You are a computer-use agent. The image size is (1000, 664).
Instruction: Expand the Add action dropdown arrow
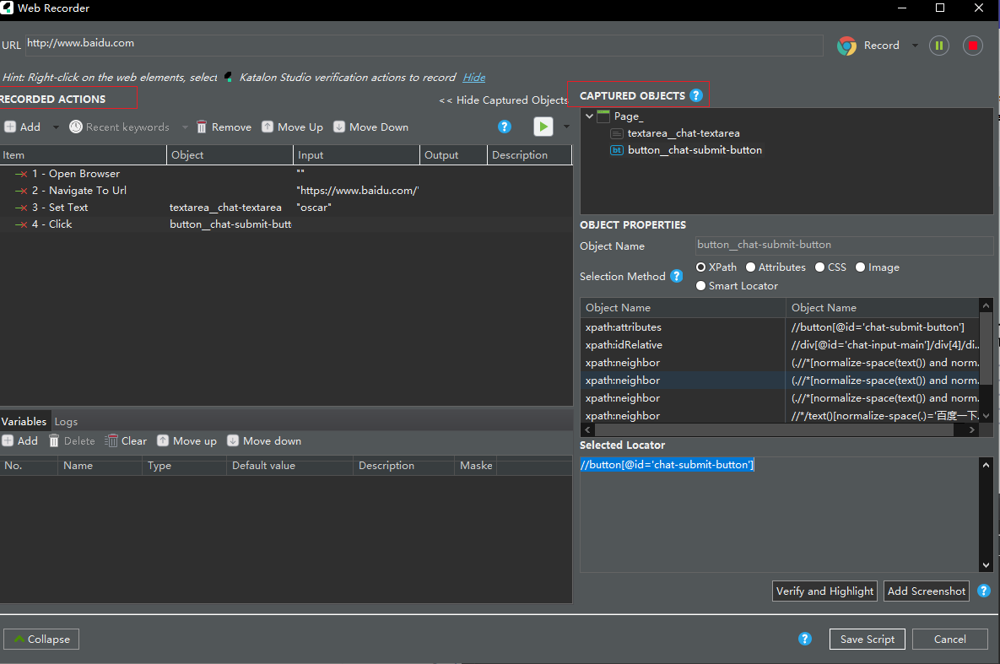coord(56,127)
